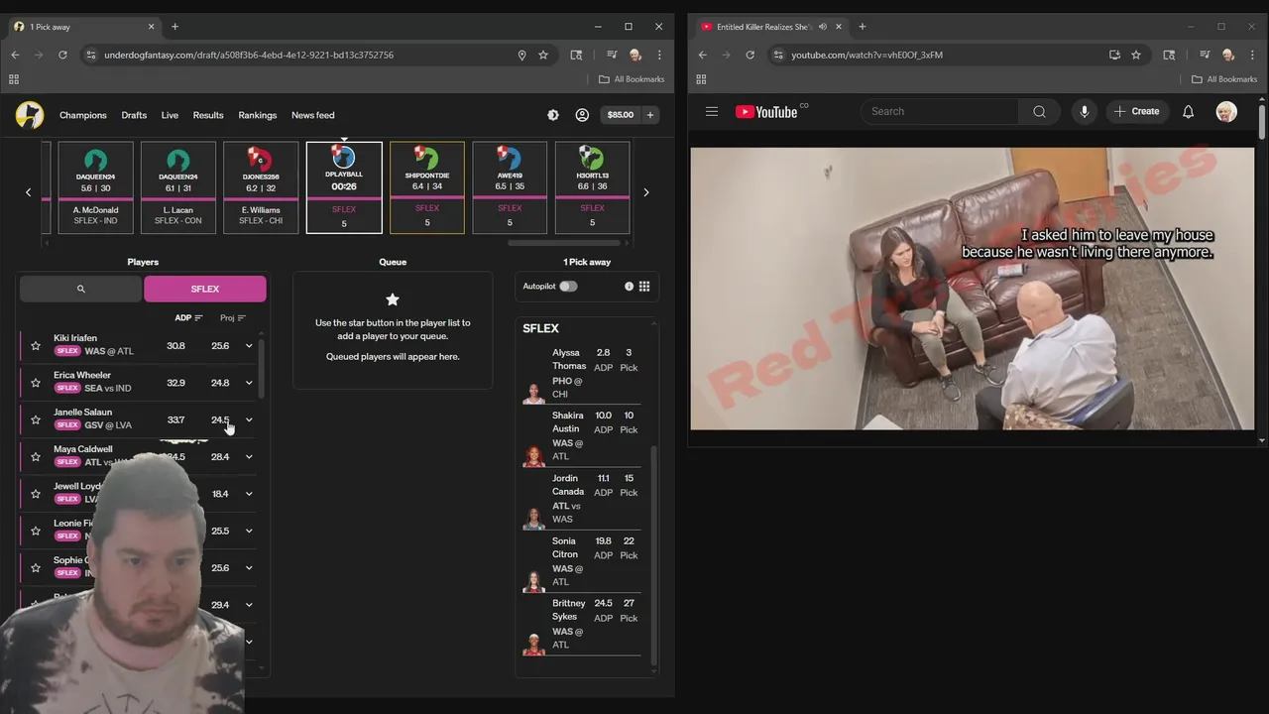Open Results in Underdog nav
Screen dimensions: 1269x714
[208, 115]
